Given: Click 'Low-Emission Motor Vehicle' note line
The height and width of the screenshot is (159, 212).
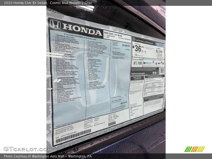Looking at the screenshot, I should (74, 122).
